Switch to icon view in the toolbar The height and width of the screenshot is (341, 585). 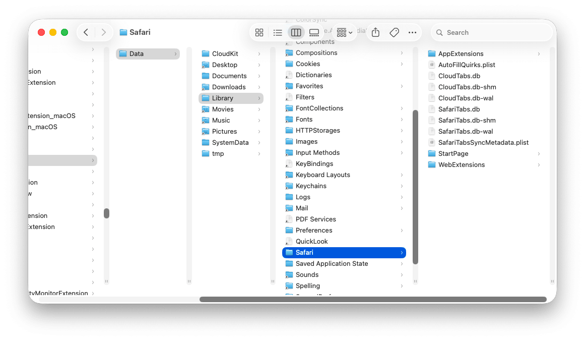pos(259,32)
